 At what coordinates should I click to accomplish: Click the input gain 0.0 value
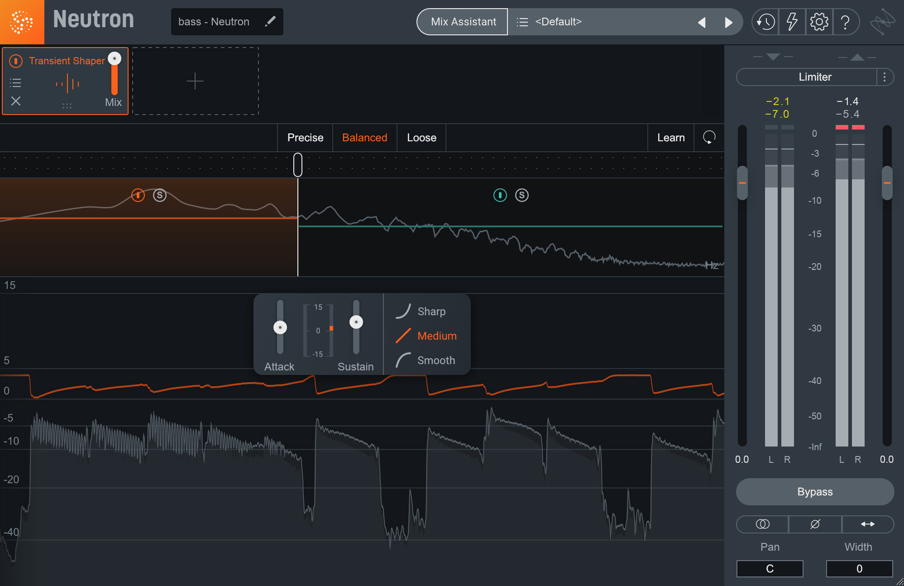click(742, 459)
